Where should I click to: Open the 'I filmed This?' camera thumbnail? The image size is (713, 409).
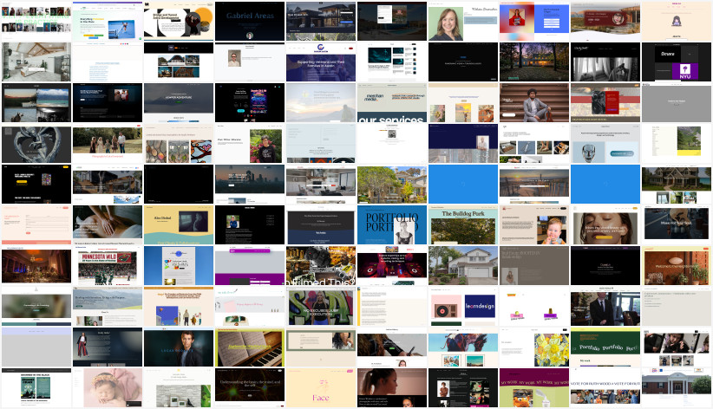point(321,266)
